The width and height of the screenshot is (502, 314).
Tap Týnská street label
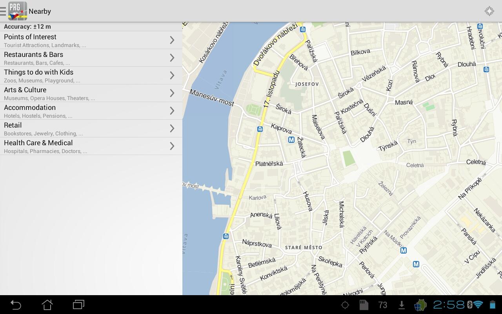(x=388, y=146)
